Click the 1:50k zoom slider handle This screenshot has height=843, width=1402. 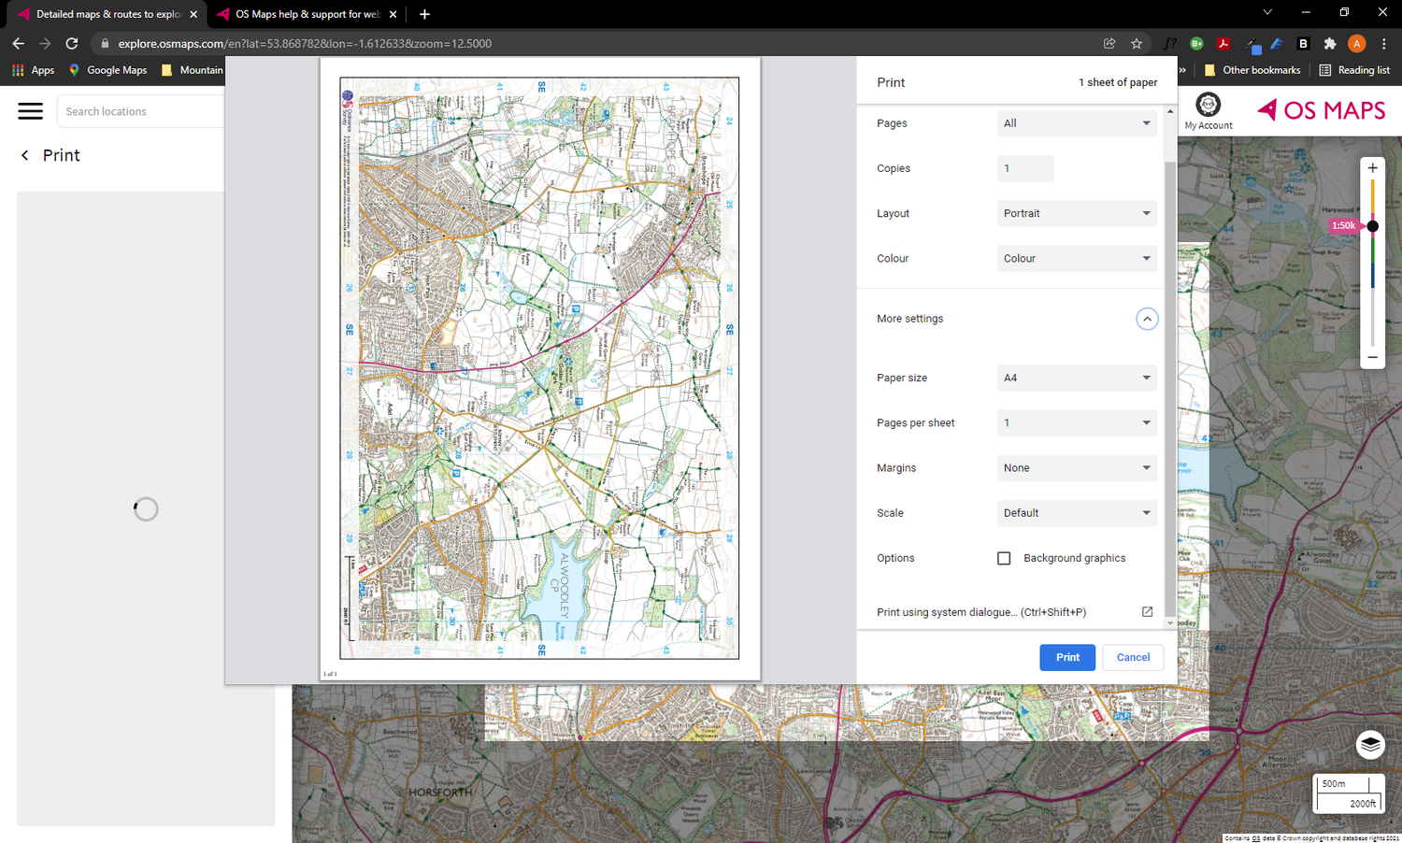[x=1372, y=225]
